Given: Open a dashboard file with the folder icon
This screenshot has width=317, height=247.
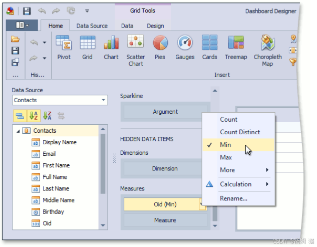Looking at the screenshot, I should coord(15,39).
